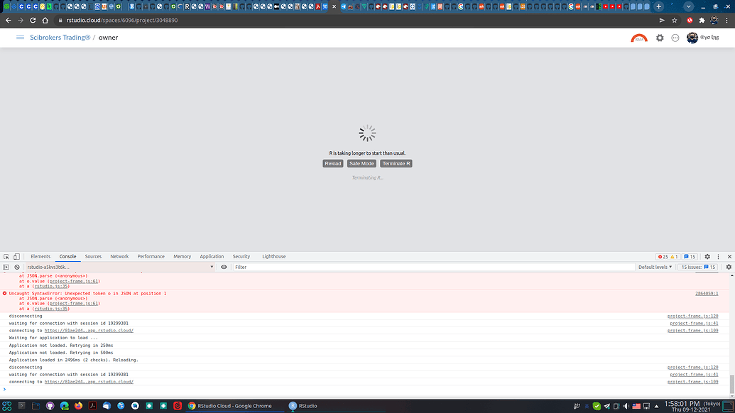Open the Scibrokers Trading® space link
The image size is (735, 413).
(60, 38)
